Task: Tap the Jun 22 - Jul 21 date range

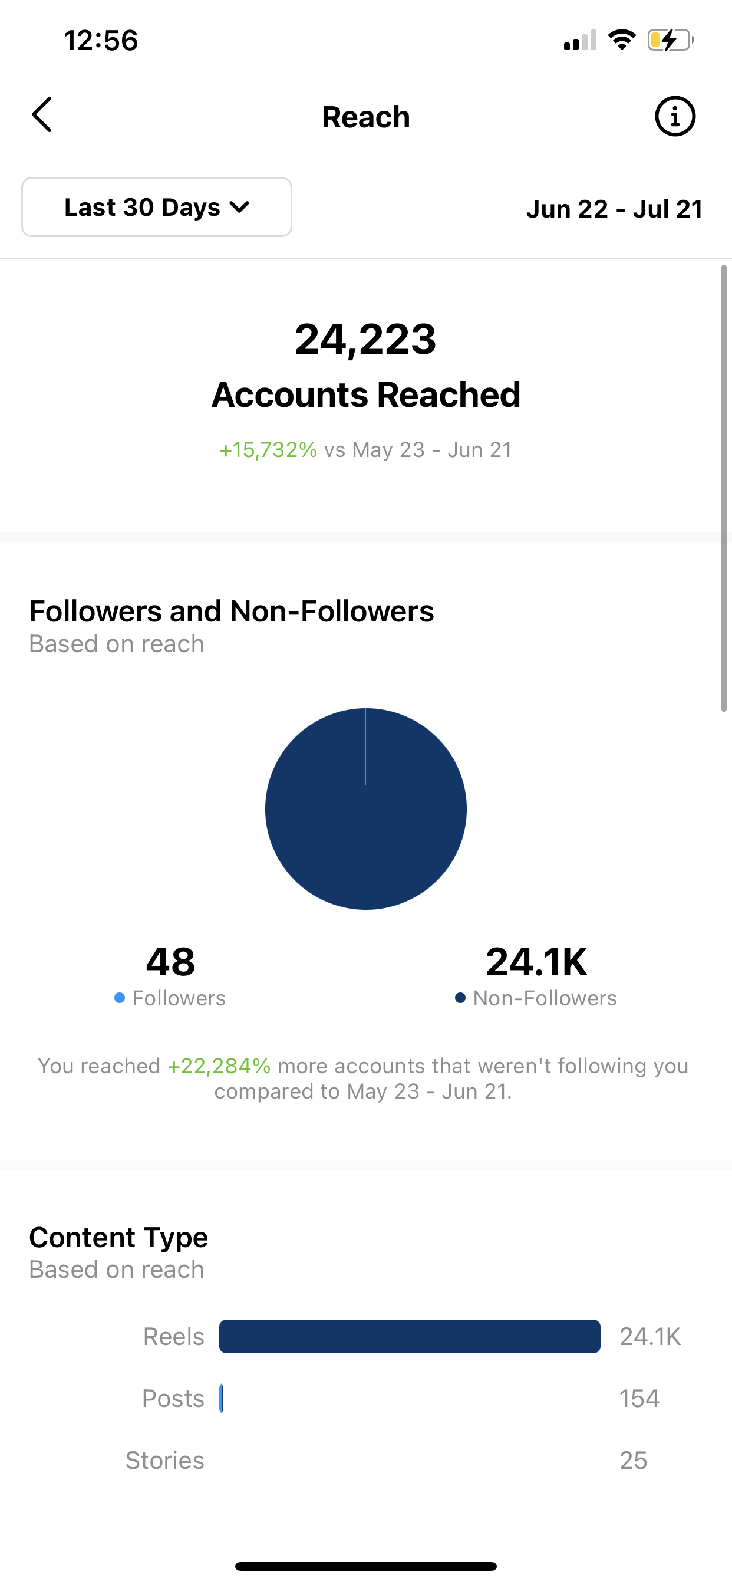Action: (x=614, y=209)
